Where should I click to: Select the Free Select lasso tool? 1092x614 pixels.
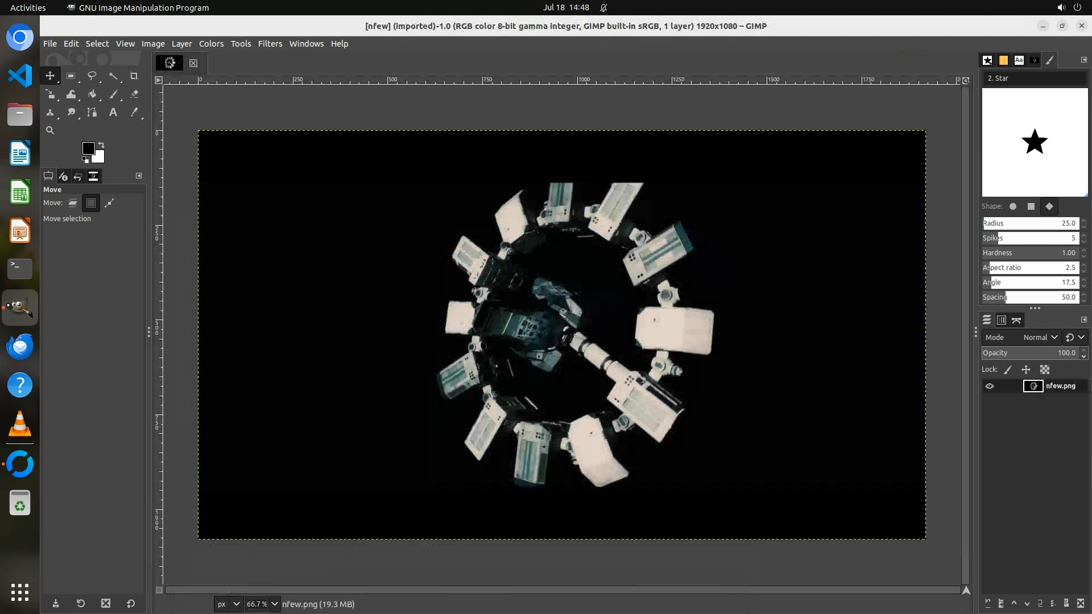pos(92,76)
